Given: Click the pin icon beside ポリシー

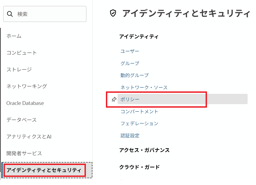Looking at the screenshot, I should point(114,99).
